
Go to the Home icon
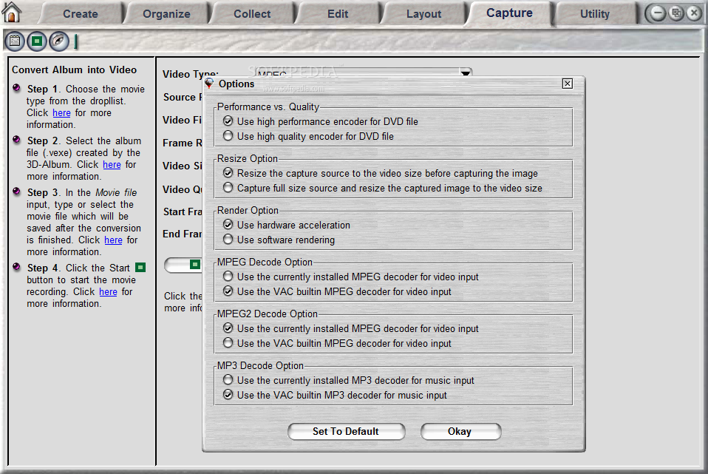(11, 12)
